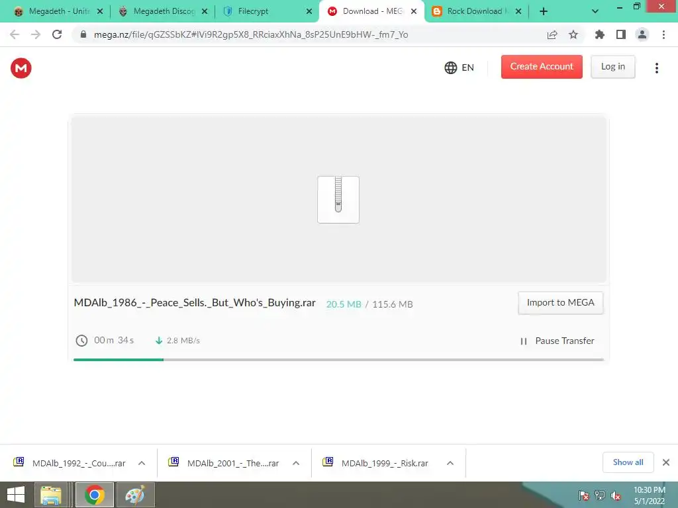Pause the transfer
The image size is (678, 508).
pyautogui.click(x=557, y=341)
